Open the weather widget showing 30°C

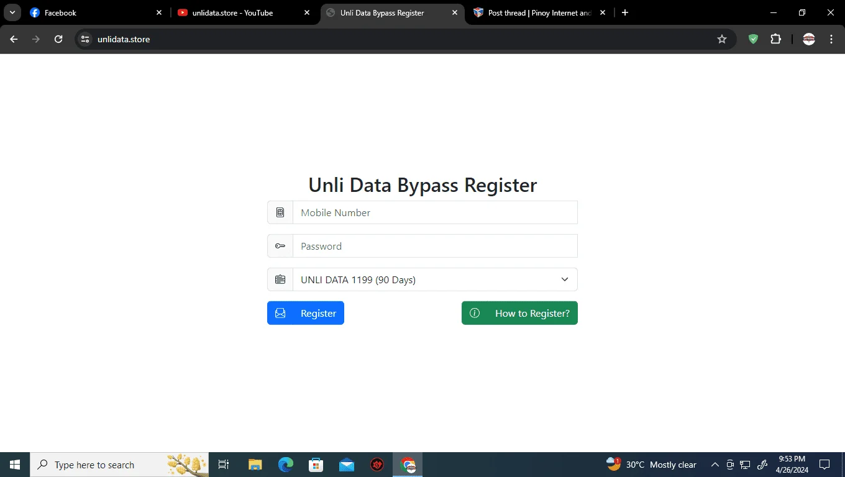[x=651, y=465]
